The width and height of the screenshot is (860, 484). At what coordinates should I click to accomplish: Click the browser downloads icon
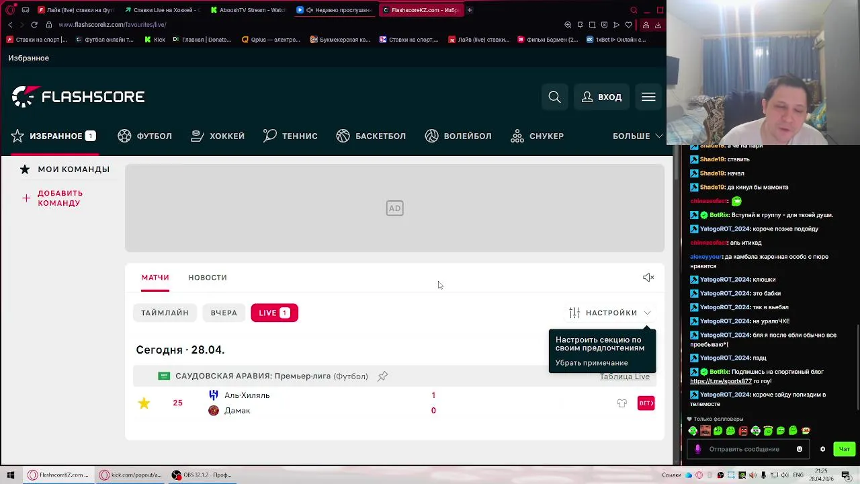(658, 25)
